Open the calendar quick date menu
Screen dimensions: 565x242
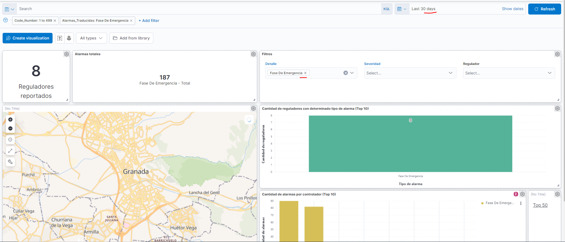click(402, 9)
